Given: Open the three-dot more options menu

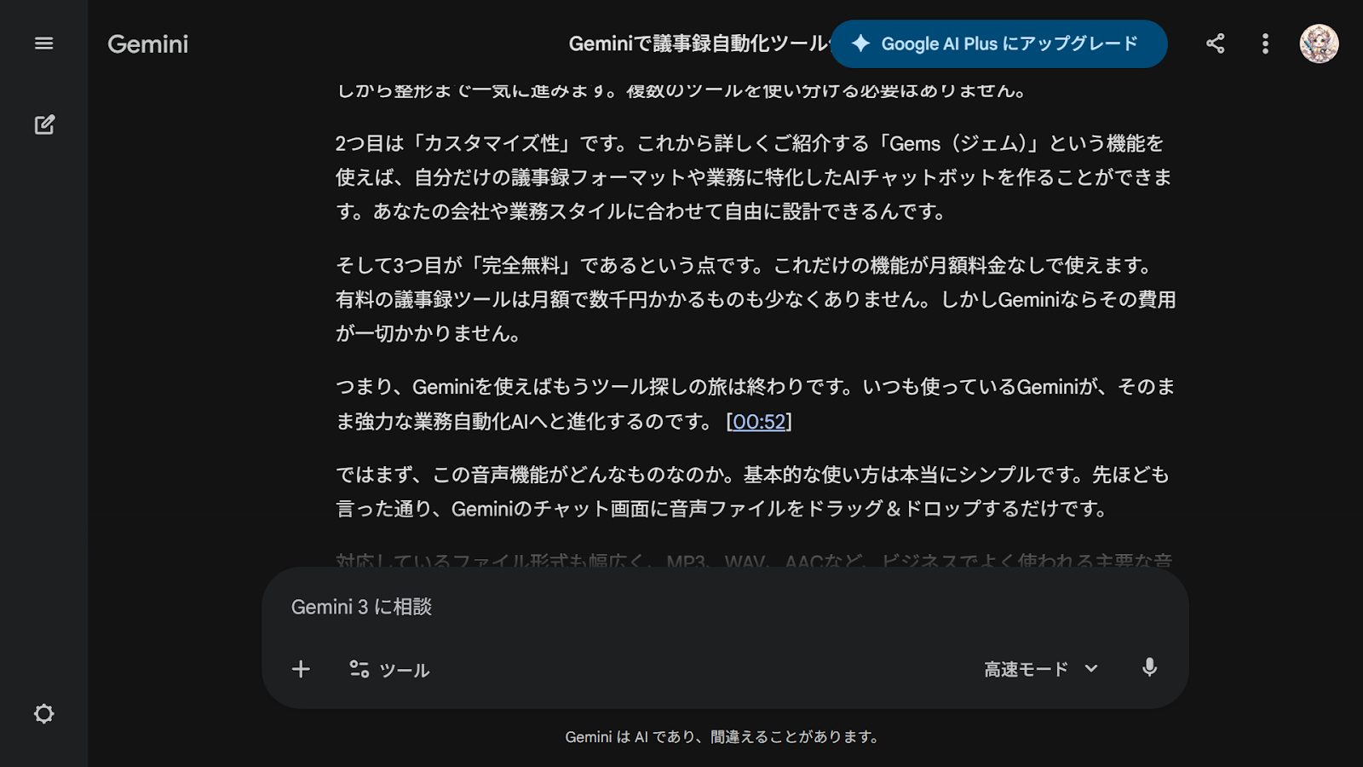Looking at the screenshot, I should [x=1265, y=43].
